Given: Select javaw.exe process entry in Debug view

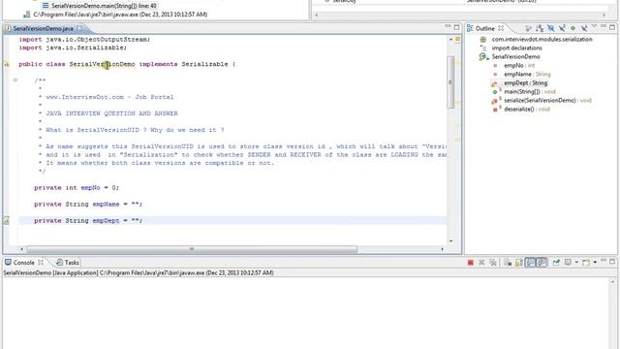Looking at the screenshot, I should click(x=120, y=15).
